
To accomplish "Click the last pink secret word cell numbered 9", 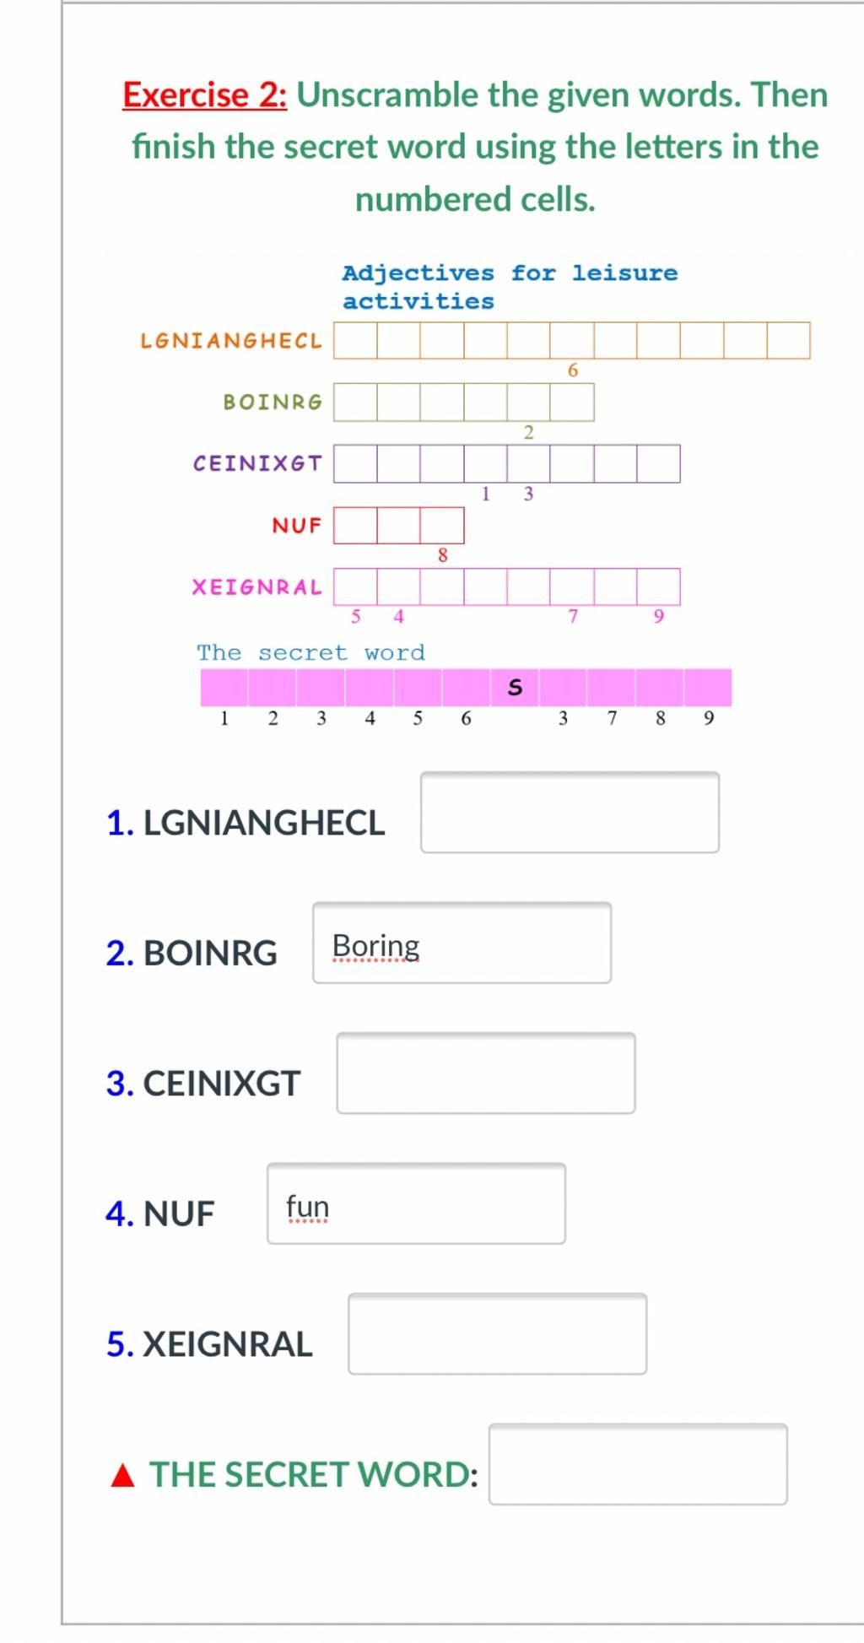I will point(708,687).
